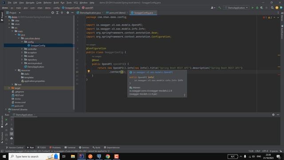Toggle the Structure side tool window button
Image resolution: width=284 pixels, height=160 pixels.
click(2, 138)
